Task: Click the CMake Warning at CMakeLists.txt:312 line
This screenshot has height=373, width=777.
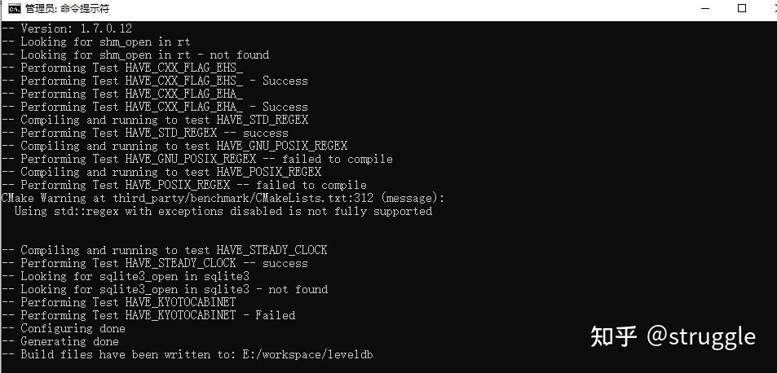Action: [223, 199]
